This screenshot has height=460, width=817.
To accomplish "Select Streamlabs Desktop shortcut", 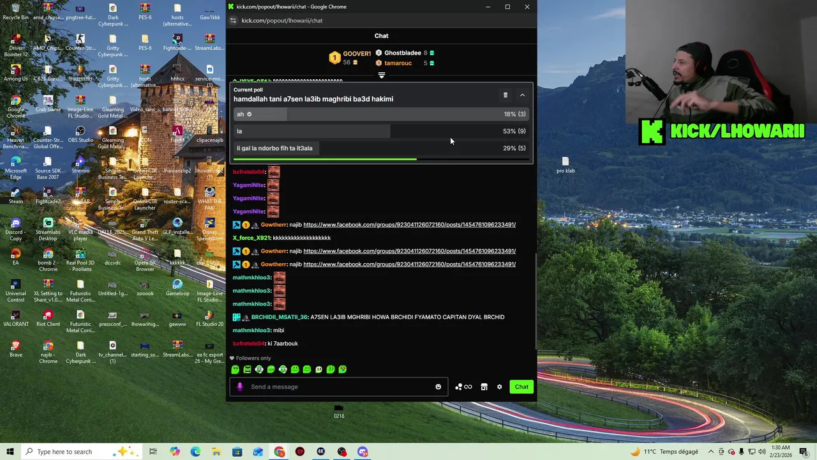I will click(x=48, y=229).
